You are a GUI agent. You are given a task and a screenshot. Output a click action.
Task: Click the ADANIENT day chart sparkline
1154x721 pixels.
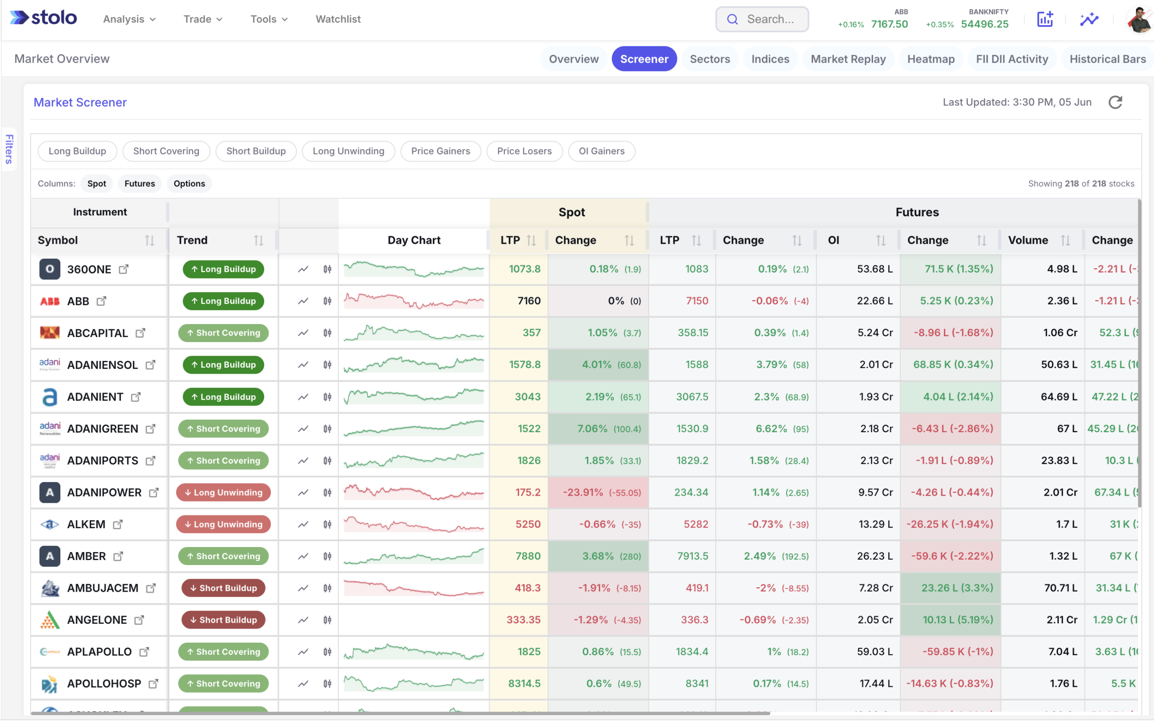tap(413, 397)
